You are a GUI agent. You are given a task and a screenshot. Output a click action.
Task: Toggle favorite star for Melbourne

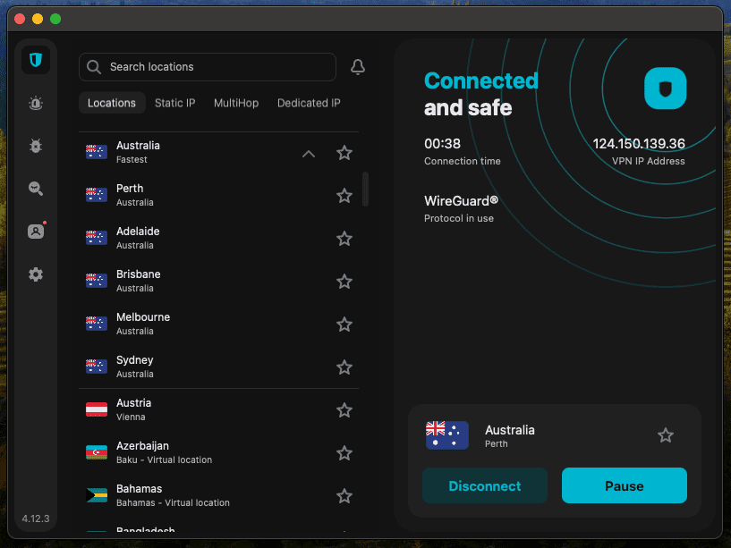[344, 325]
